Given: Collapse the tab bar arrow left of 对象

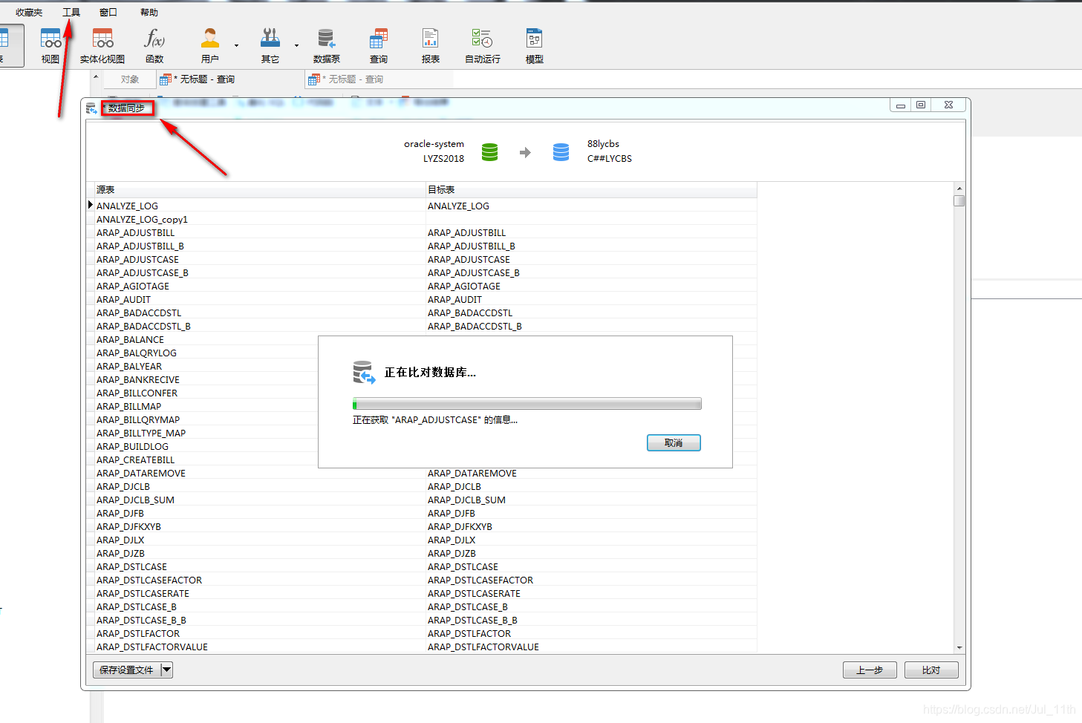Looking at the screenshot, I should 96,76.
